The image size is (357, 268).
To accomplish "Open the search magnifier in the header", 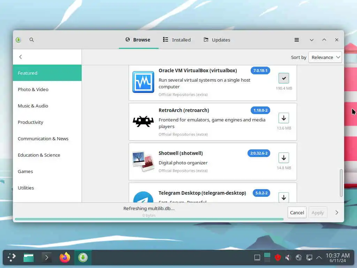I will (31, 40).
